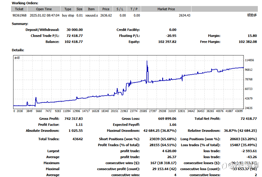Select the 顺势多 comment in the order row
The image size is (262, 177).
point(252,15)
